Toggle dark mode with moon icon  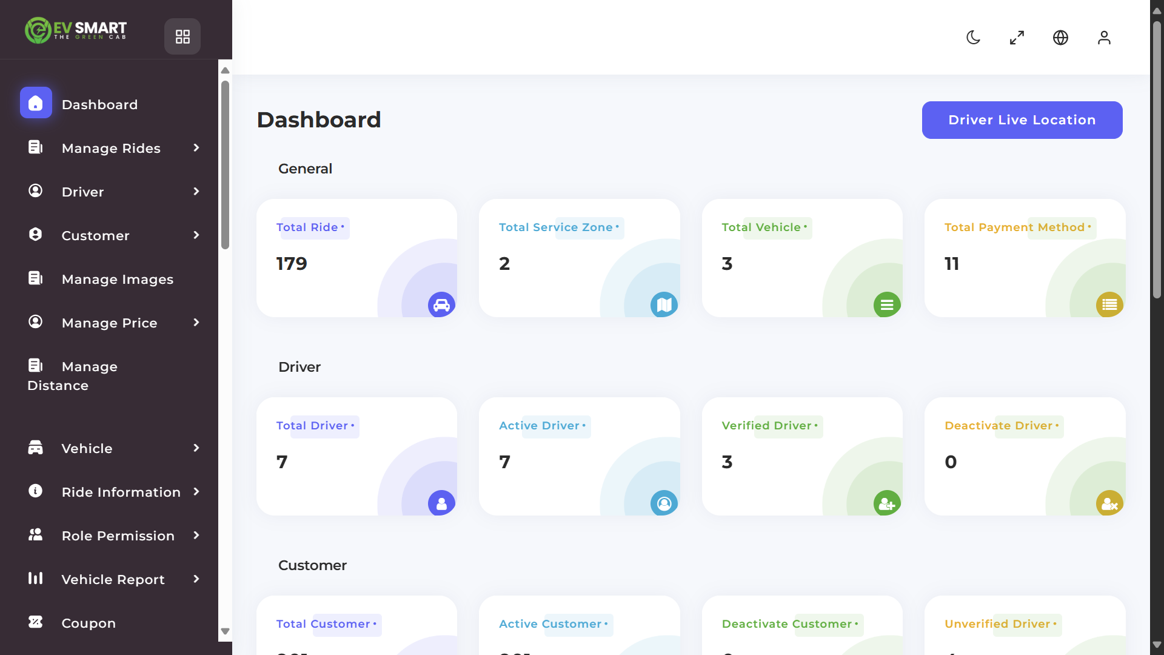(x=973, y=38)
